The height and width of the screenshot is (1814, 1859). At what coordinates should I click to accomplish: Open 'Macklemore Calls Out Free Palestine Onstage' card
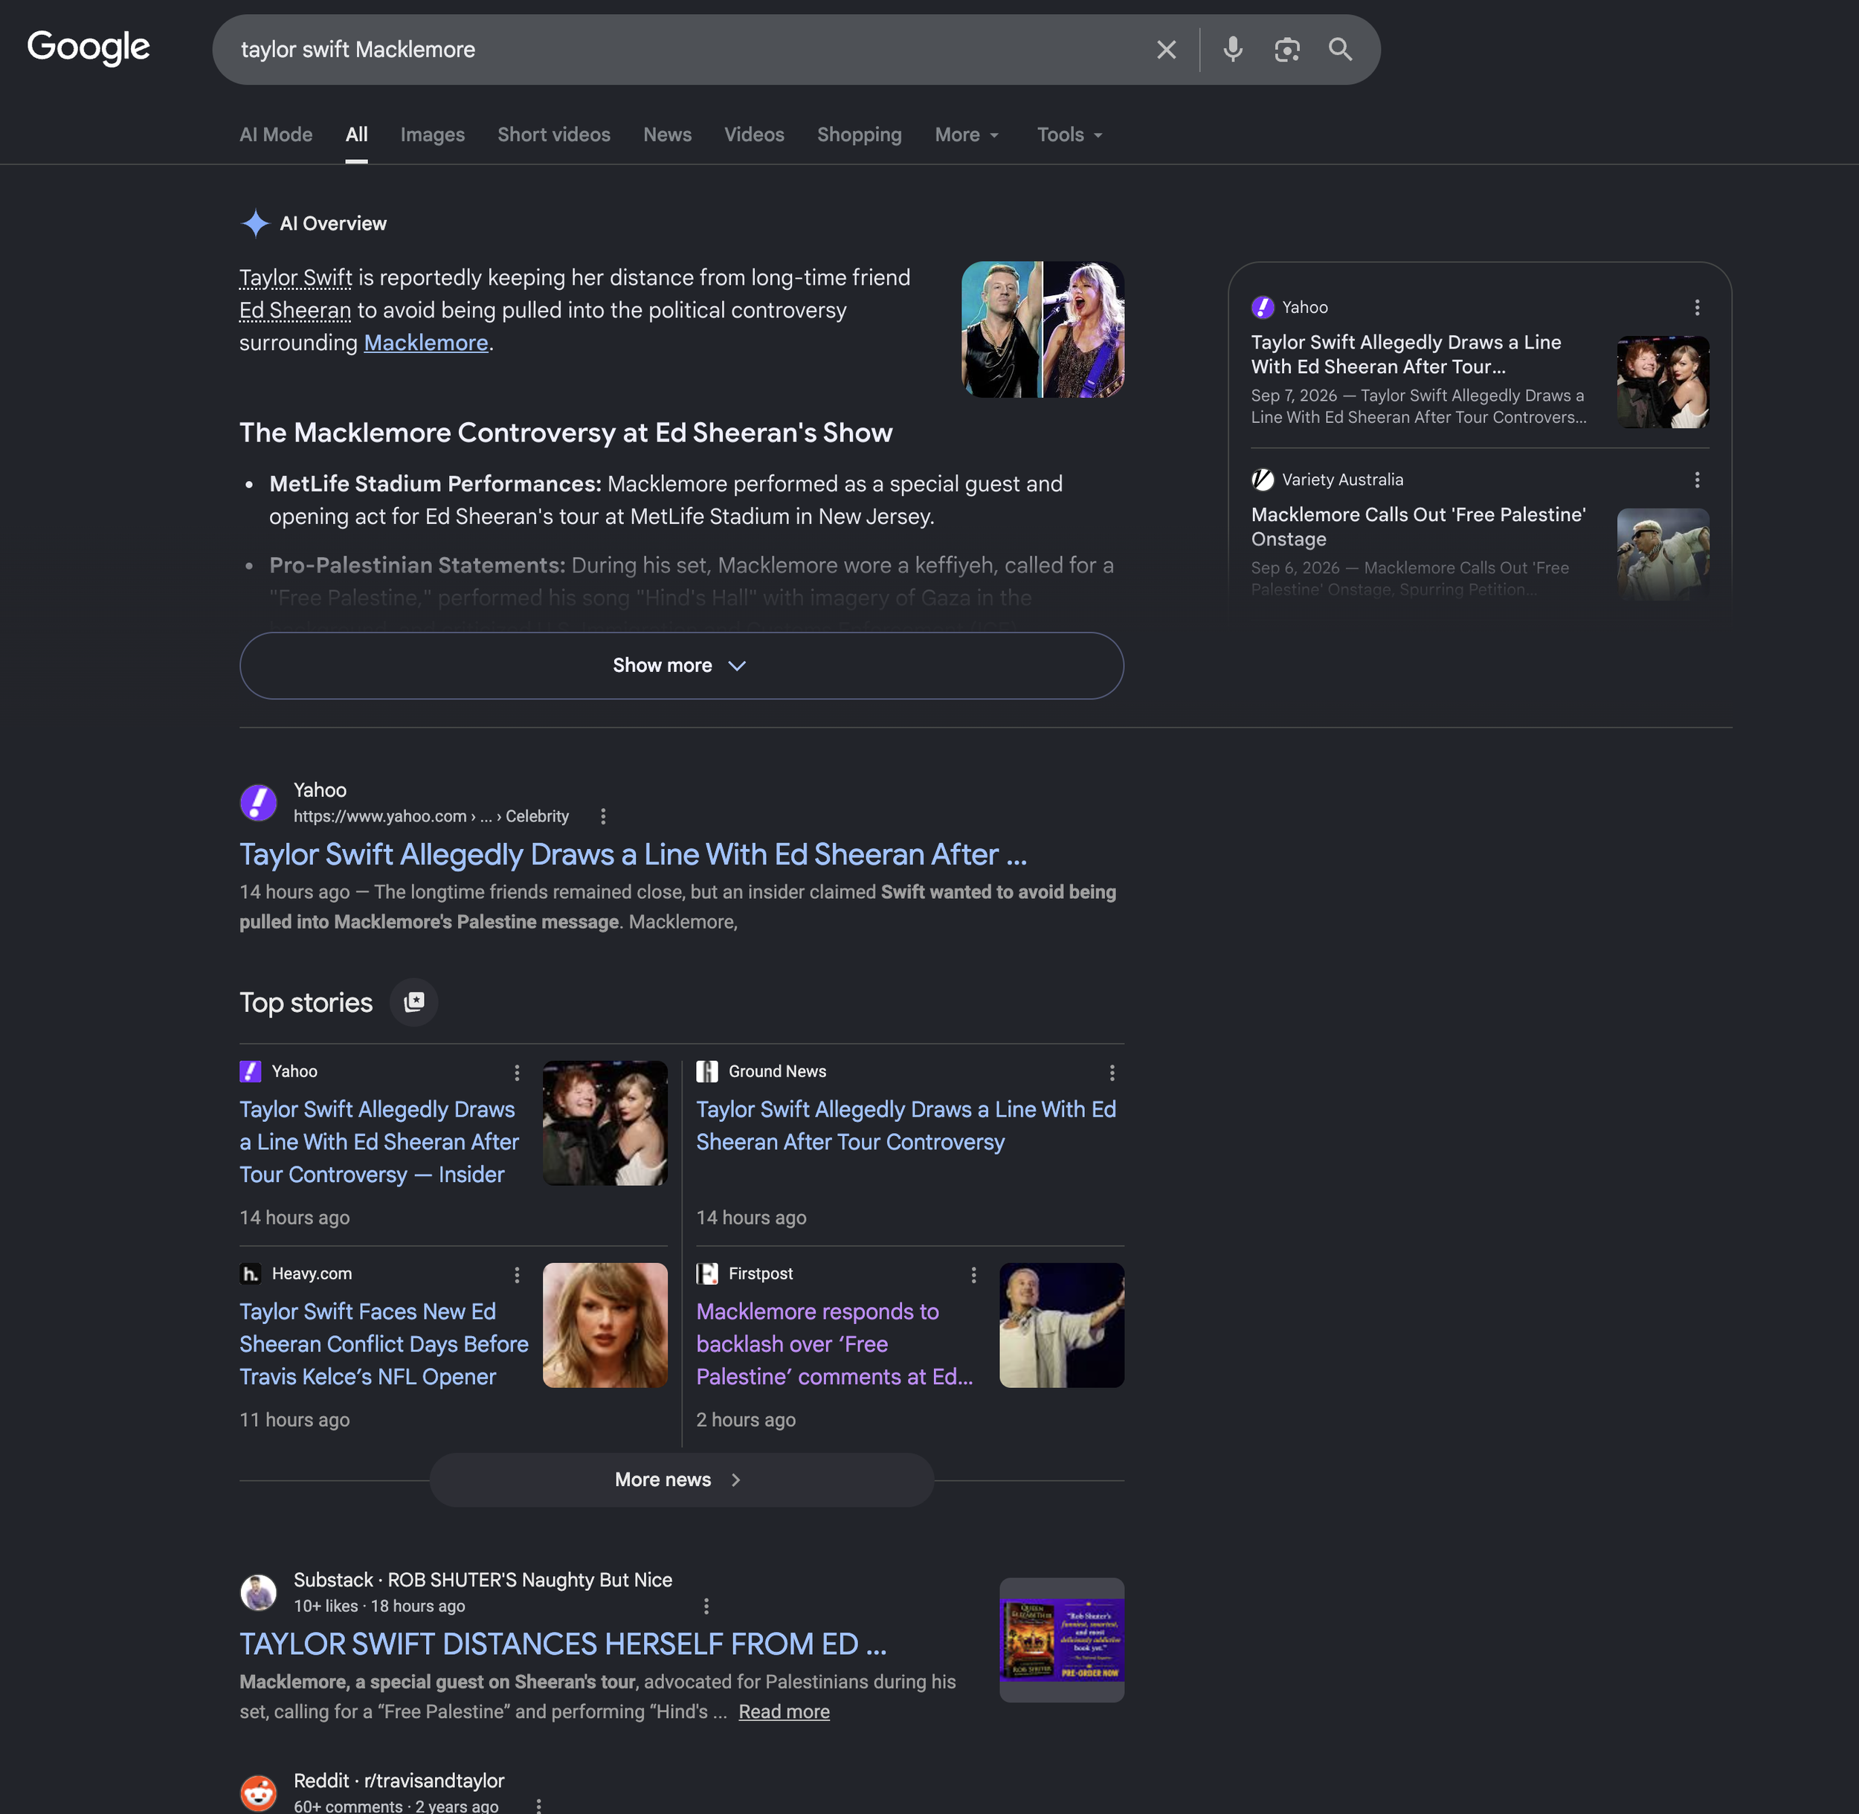click(x=1418, y=527)
